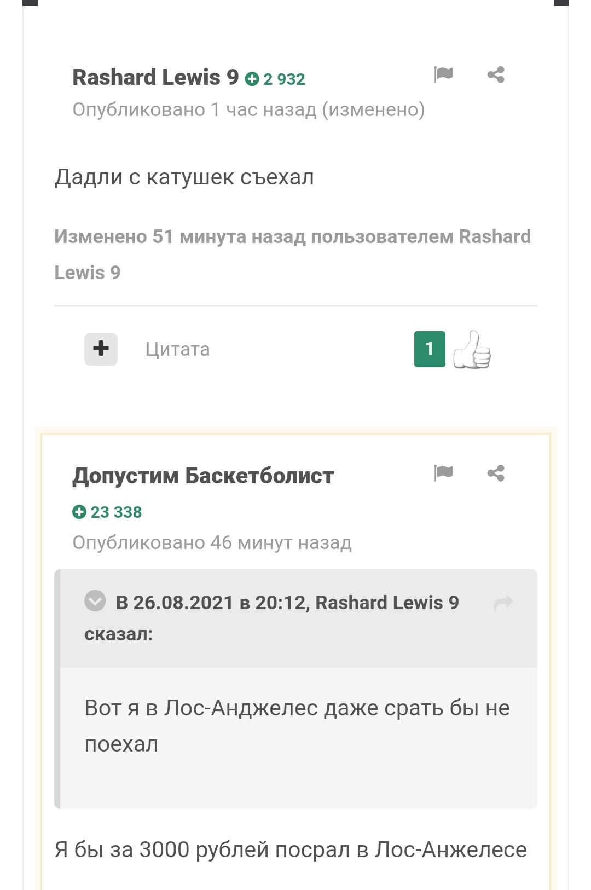The width and height of the screenshot is (591, 890).
Task: Click the thumbs-up like icon
Action: click(472, 349)
